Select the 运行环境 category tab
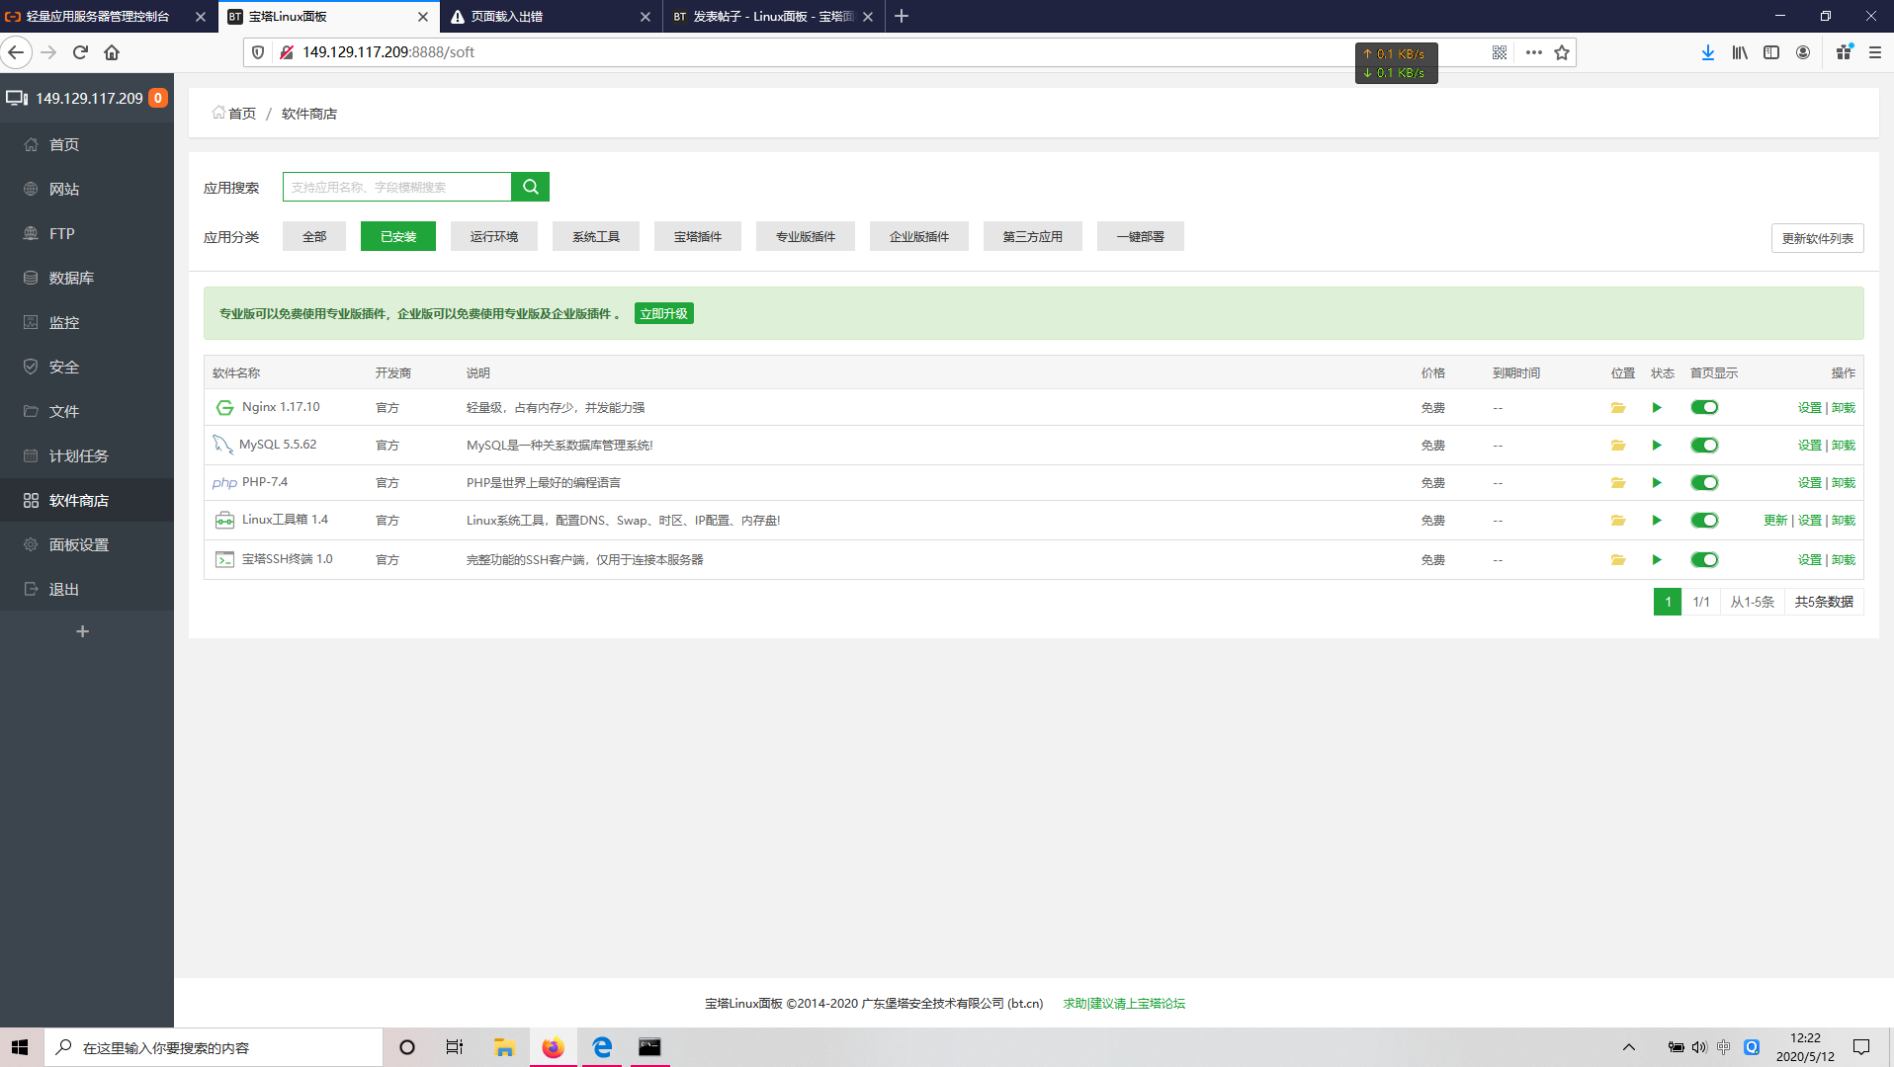Image resolution: width=1894 pixels, height=1067 pixels. 494,236
